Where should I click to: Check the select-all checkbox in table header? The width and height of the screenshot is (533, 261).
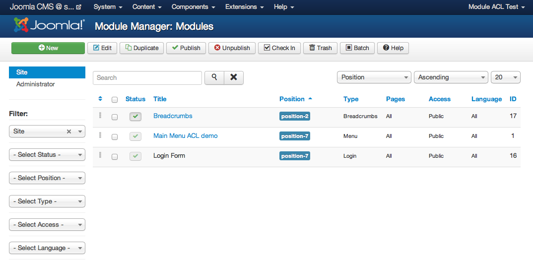pos(115,100)
